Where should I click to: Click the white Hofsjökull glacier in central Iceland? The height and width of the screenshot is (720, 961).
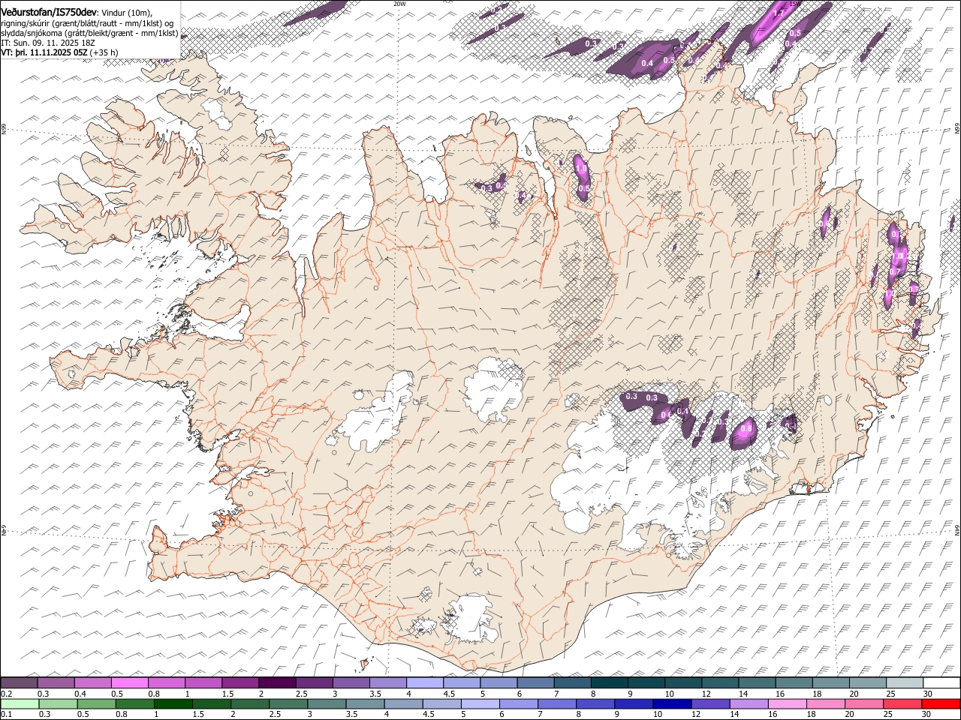493,388
